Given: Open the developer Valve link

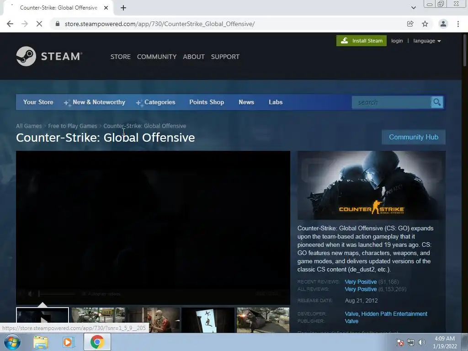Looking at the screenshot, I should [x=351, y=314].
